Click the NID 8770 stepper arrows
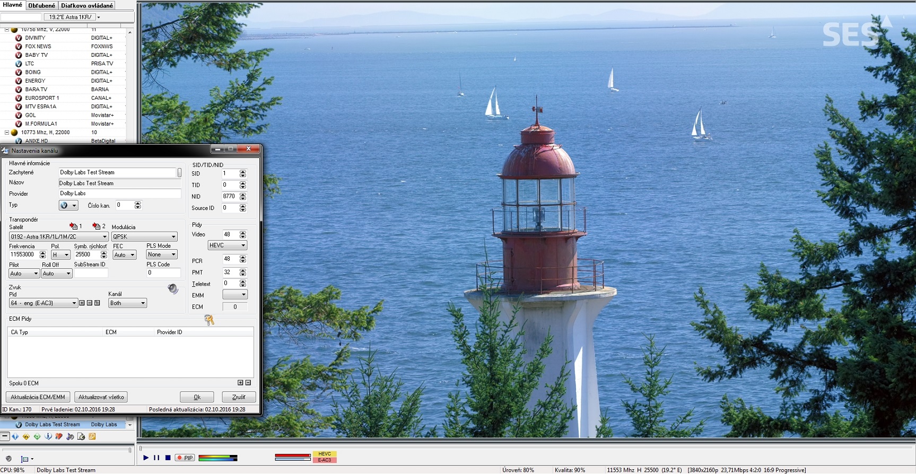 click(x=243, y=197)
